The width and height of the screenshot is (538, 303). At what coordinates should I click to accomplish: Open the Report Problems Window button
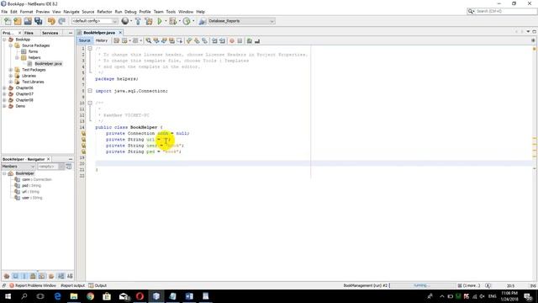click(33, 286)
